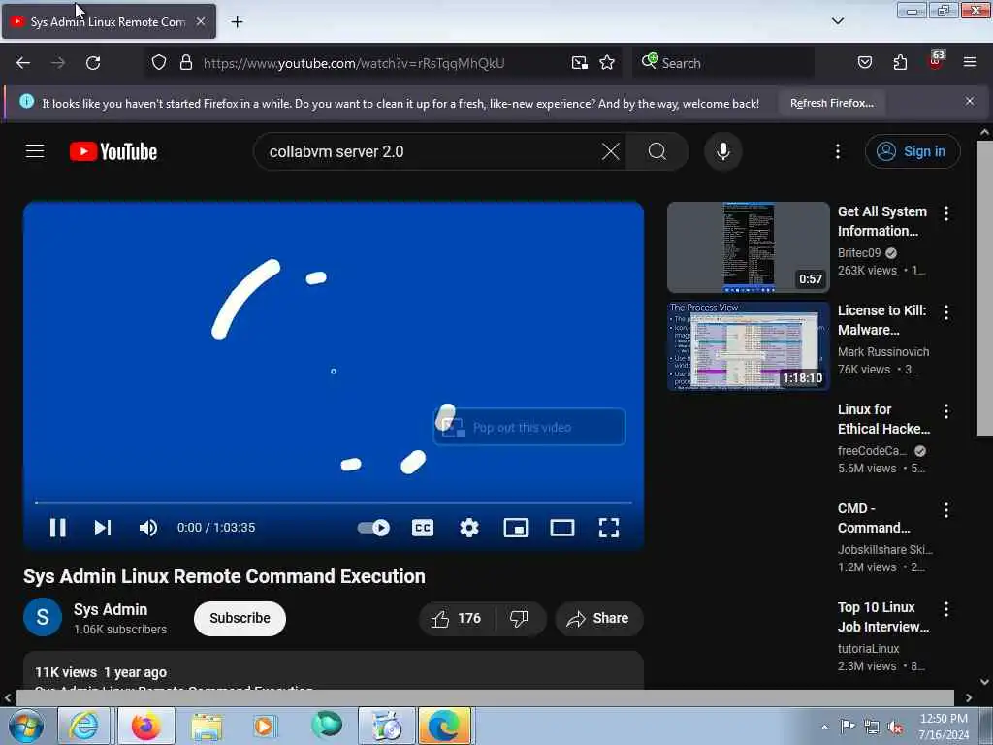Open YouTube hamburger guide menu
The image size is (993, 745).
(35, 151)
